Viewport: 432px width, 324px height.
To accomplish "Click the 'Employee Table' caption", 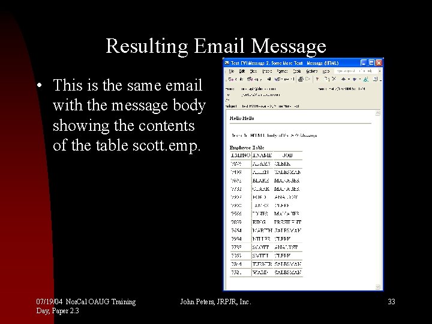I will click(247, 148).
